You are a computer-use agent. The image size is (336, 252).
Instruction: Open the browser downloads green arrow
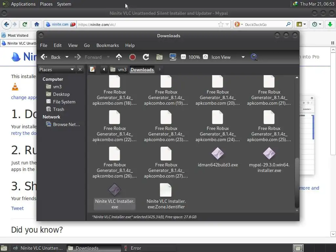330,24
